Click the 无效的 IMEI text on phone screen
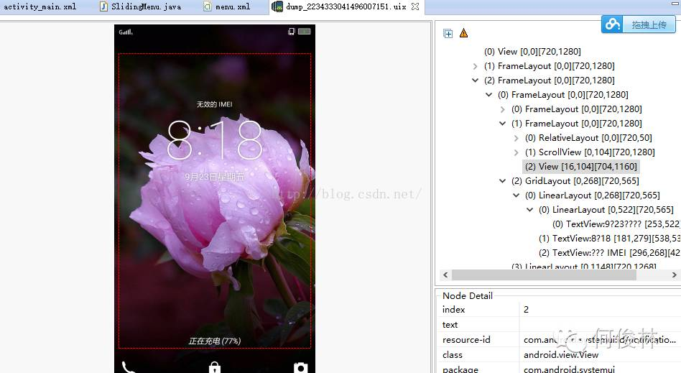The width and height of the screenshot is (681, 373). point(214,104)
